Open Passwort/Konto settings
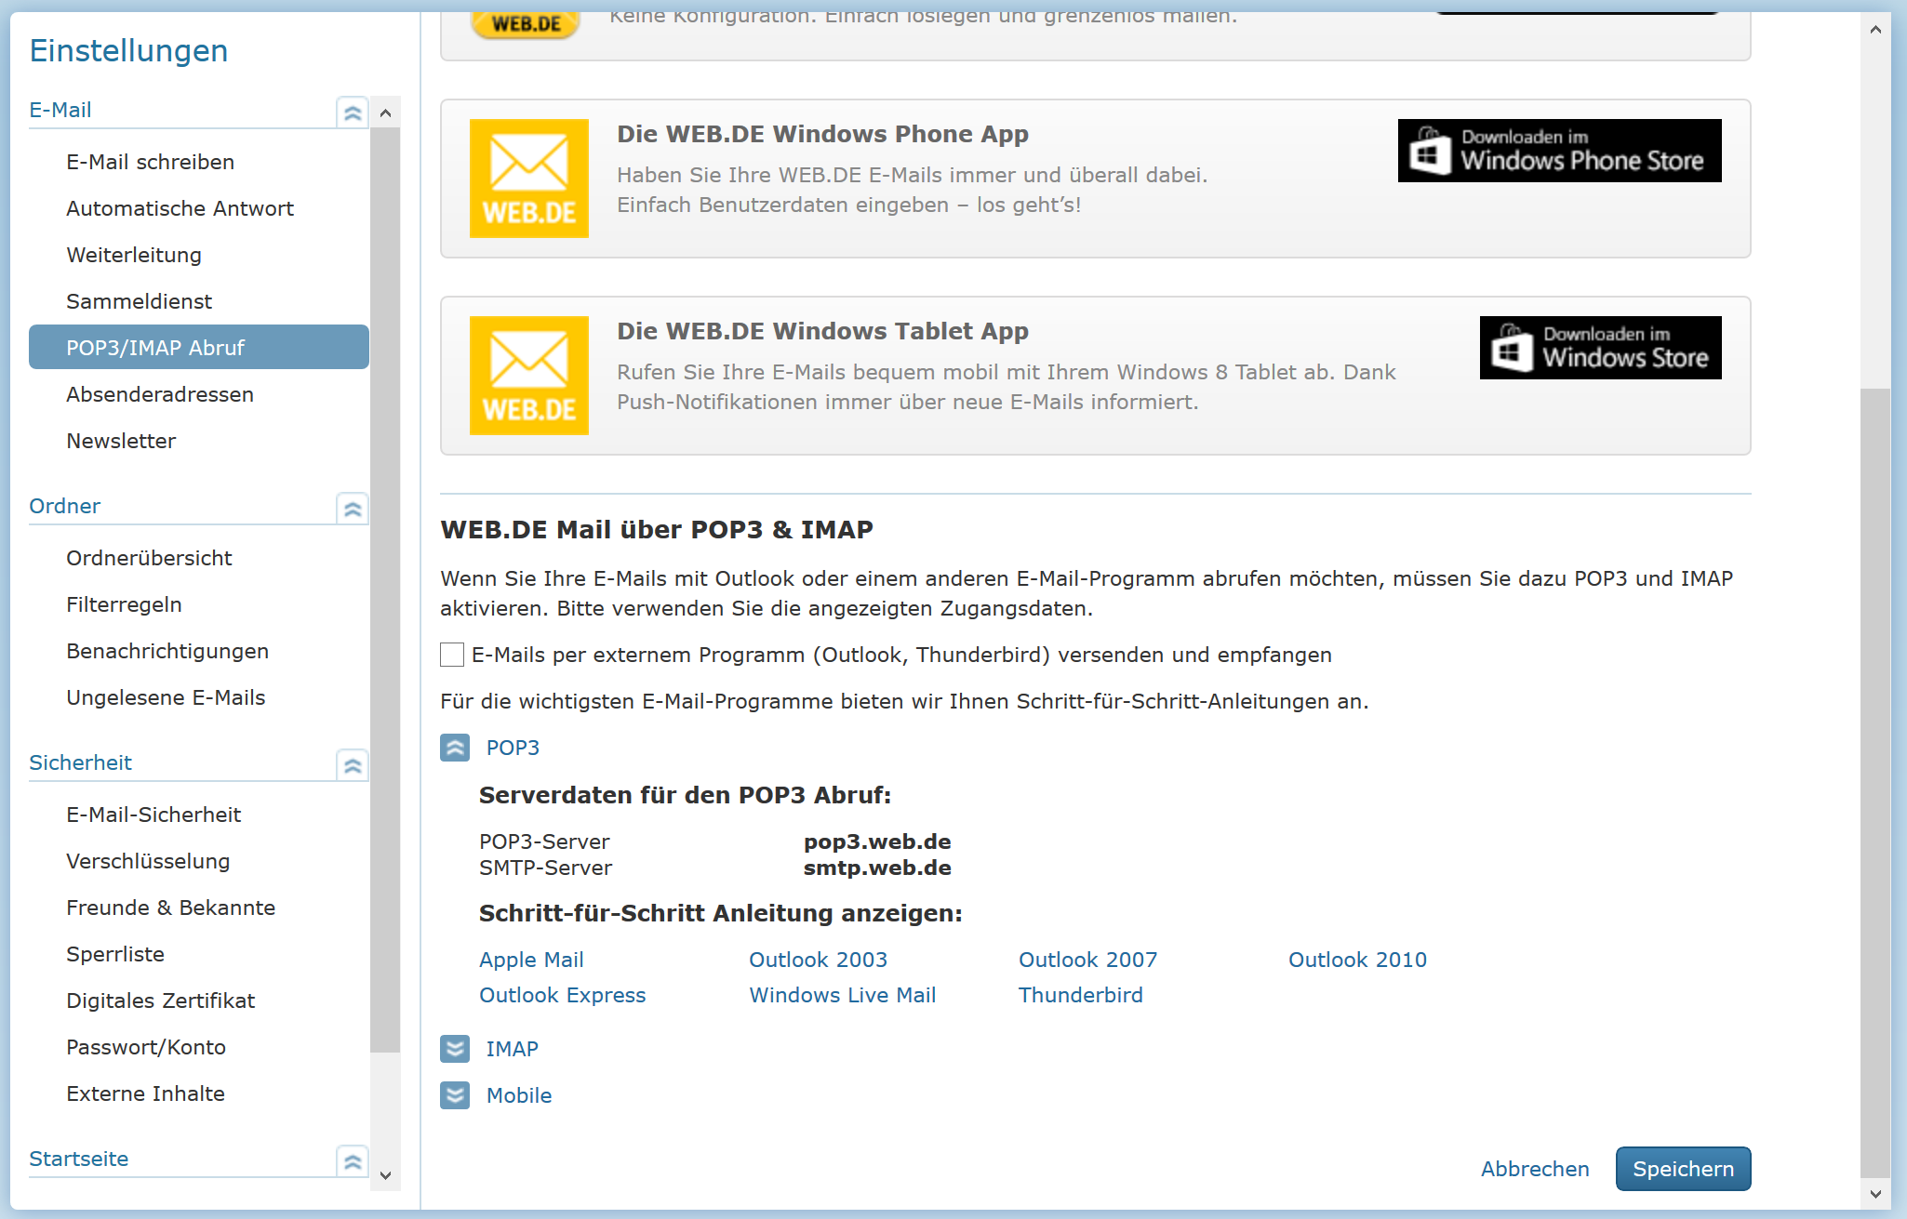 [x=146, y=1047]
